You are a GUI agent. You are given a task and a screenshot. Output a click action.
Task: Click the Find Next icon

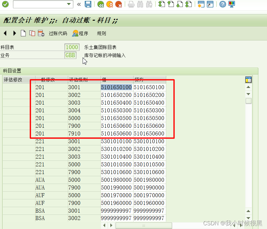click(x=149, y=5)
